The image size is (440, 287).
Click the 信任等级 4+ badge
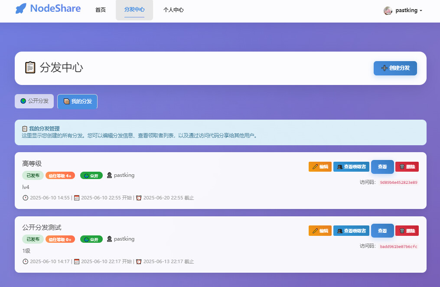coord(60,176)
